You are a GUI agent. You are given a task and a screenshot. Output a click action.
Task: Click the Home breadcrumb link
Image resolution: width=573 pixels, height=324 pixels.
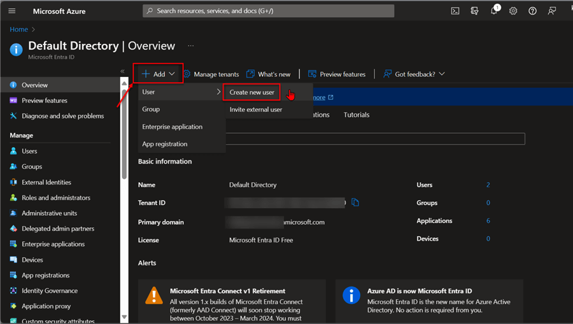point(18,29)
